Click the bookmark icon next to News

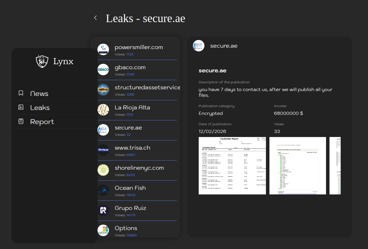pos(21,93)
